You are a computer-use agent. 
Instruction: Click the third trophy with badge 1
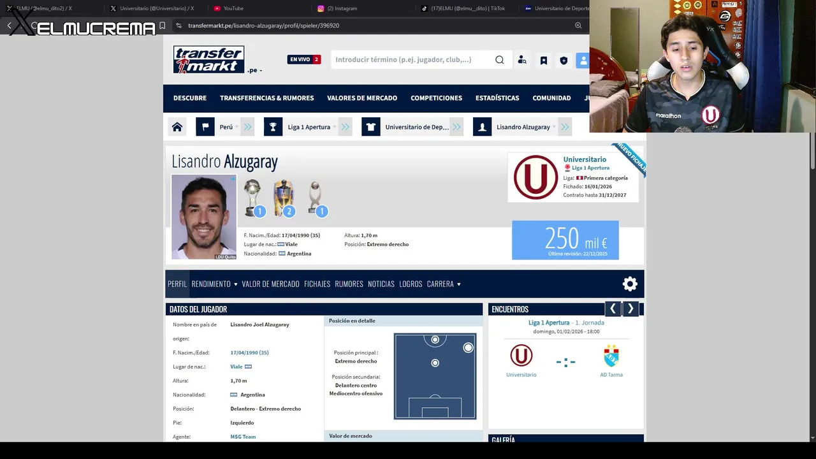(x=316, y=198)
